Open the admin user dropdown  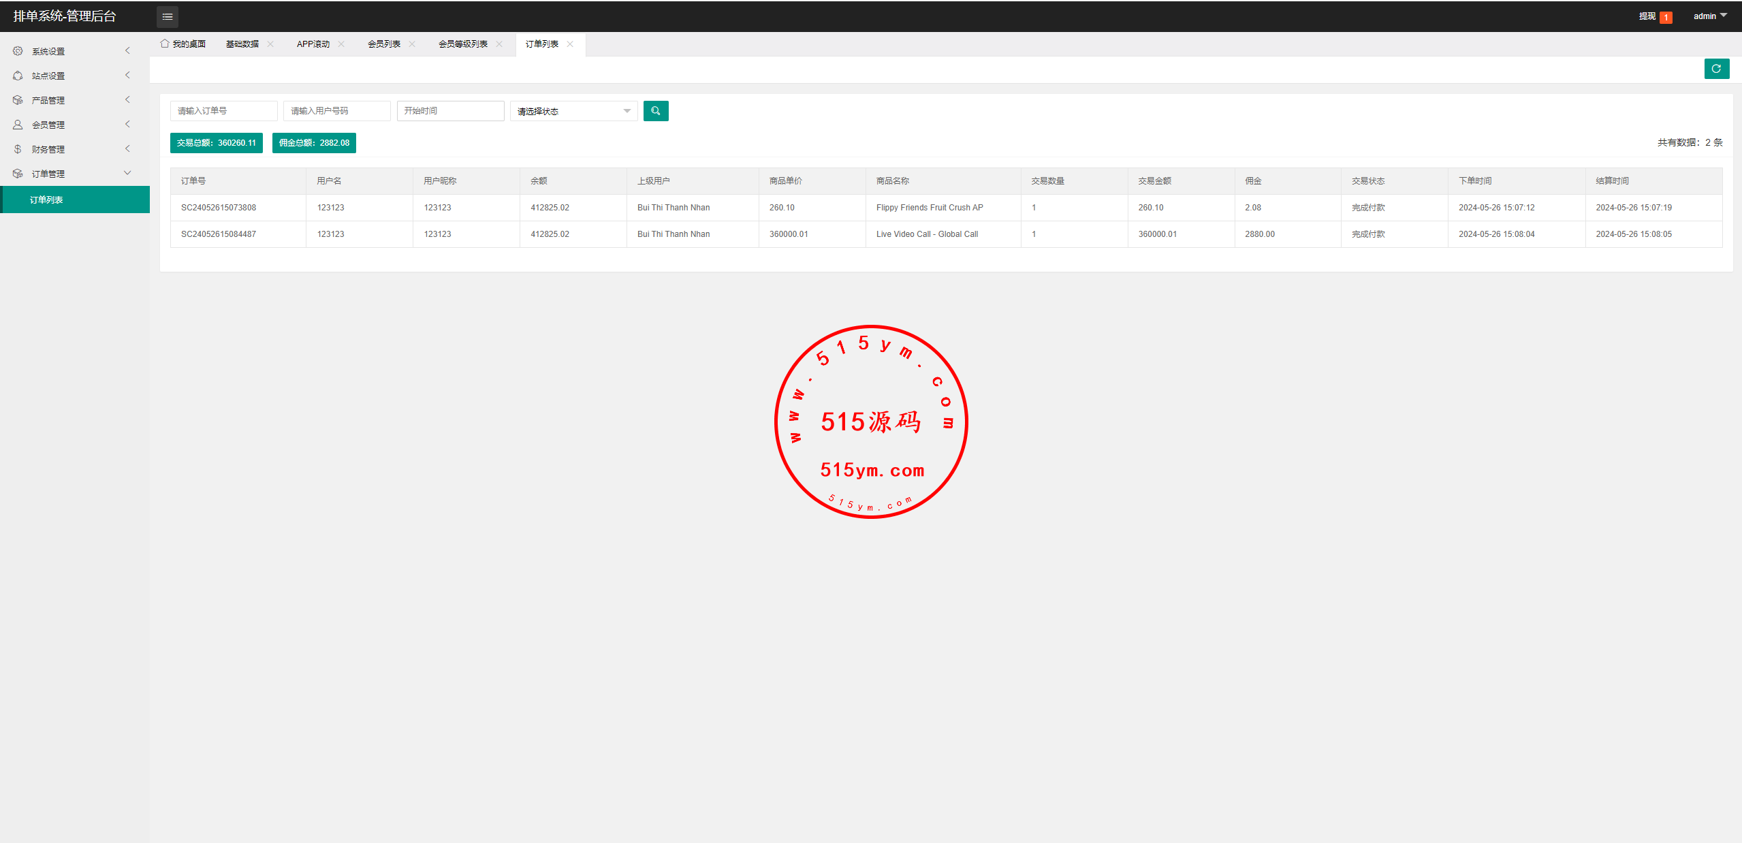click(x=1709, y=16)
